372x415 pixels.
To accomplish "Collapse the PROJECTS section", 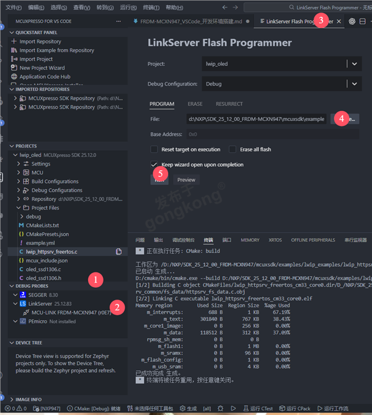I will (x=12, y=146).
